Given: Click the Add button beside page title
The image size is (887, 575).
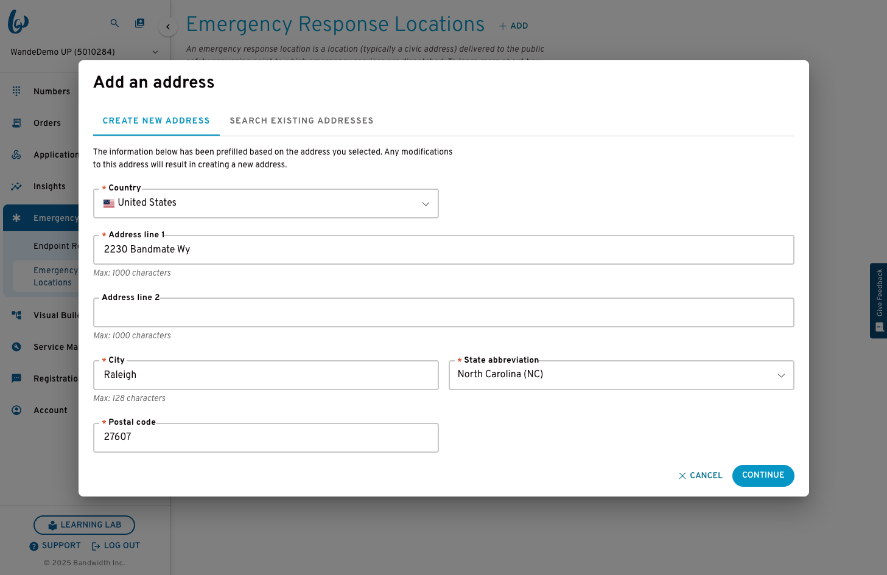Looking at the screenshot, I should (x=513, y=26).
